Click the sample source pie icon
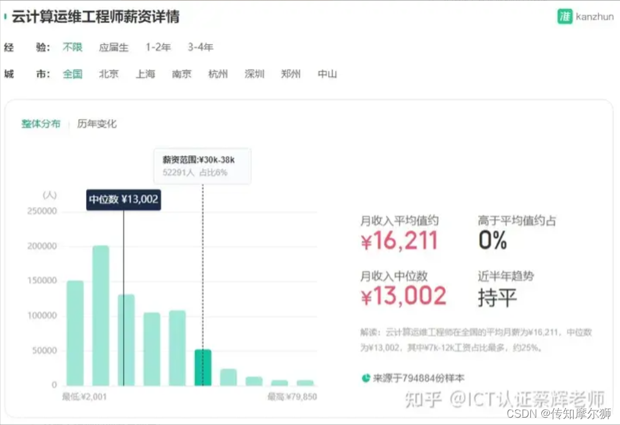The width and height of the screenshot is (620, 425). (x=366, y=378)
